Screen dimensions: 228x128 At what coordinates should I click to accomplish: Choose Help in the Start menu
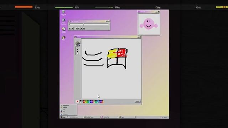[68, 112]
